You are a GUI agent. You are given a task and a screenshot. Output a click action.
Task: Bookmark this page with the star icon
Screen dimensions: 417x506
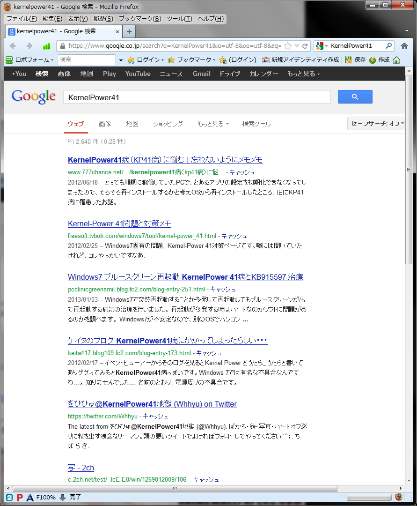click(x=288, y=46)
